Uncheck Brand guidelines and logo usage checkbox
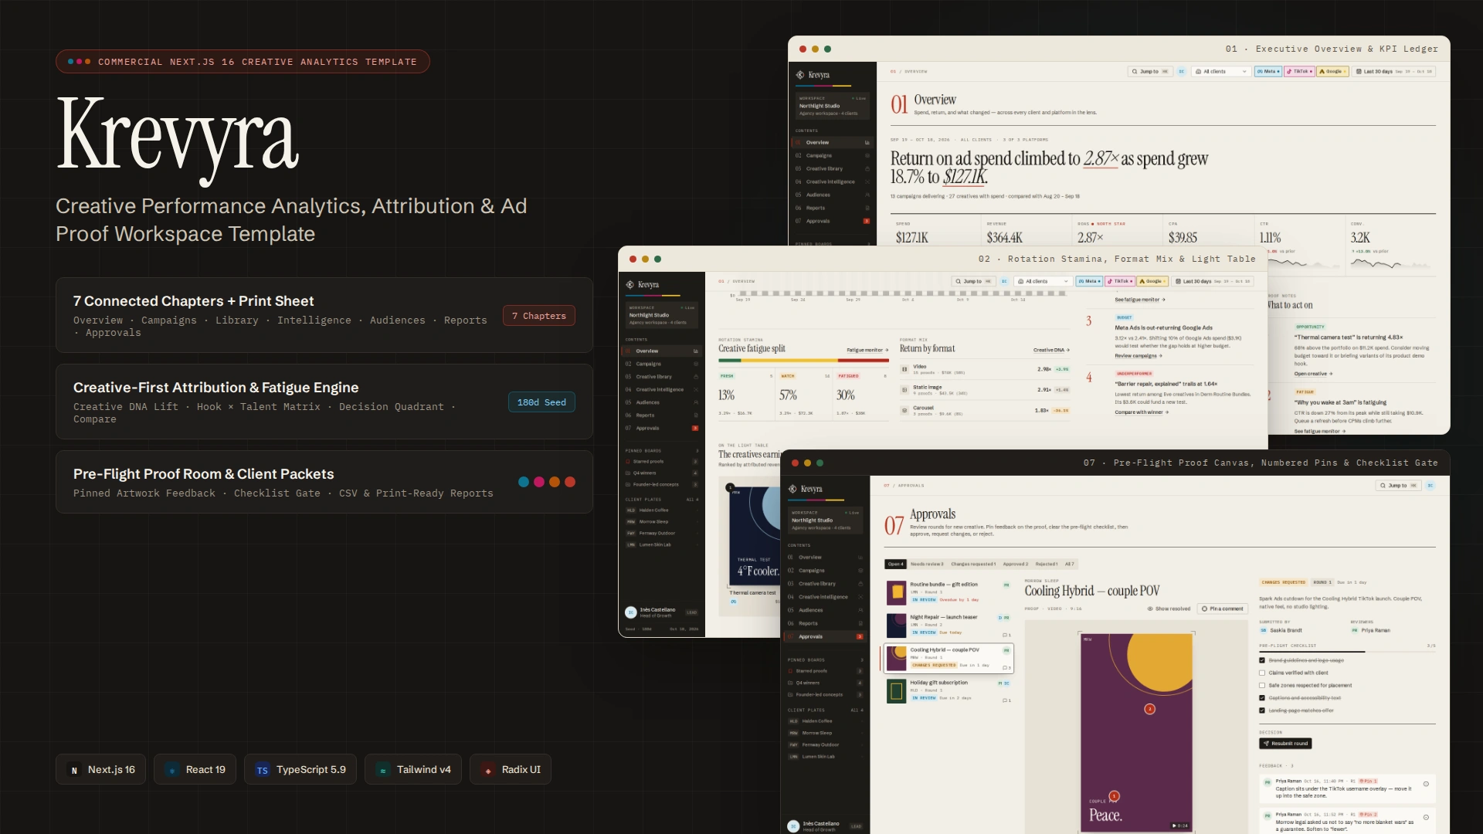This screenshot has height=834, width=1483. 1262,660
